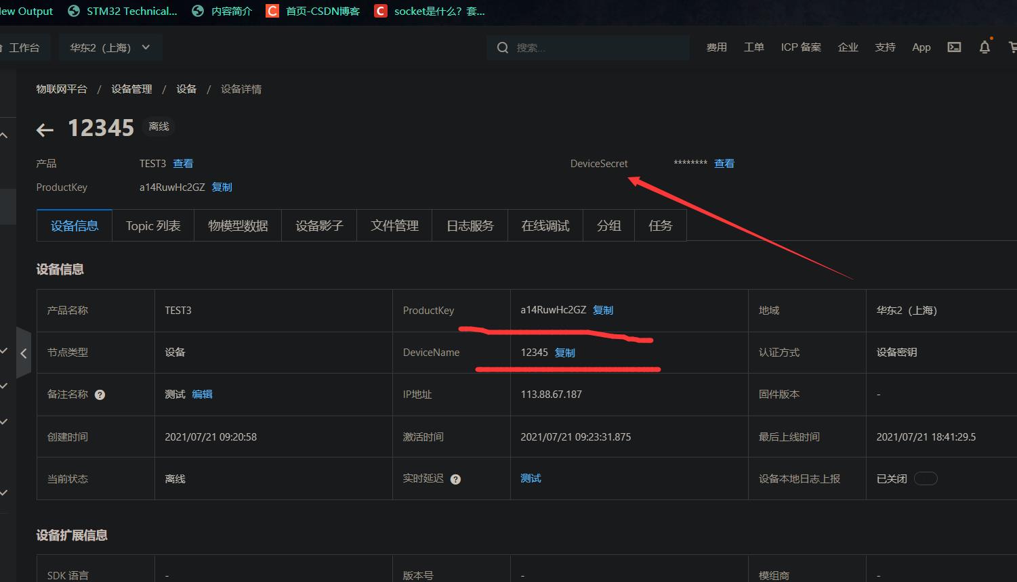1017x582 pixels.
Task: Open the 物模型数据 tab
Action: click(x=238, y=225)
